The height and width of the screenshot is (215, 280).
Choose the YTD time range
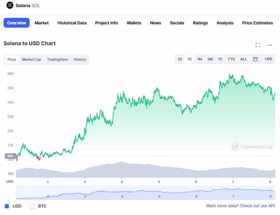pyautogui.click(x=231, y=59)
